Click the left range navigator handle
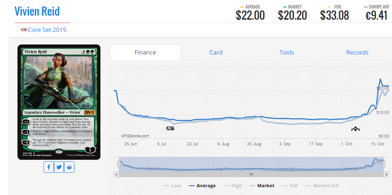The height and width of the screenshot is (195, 392). click(119, 164)
